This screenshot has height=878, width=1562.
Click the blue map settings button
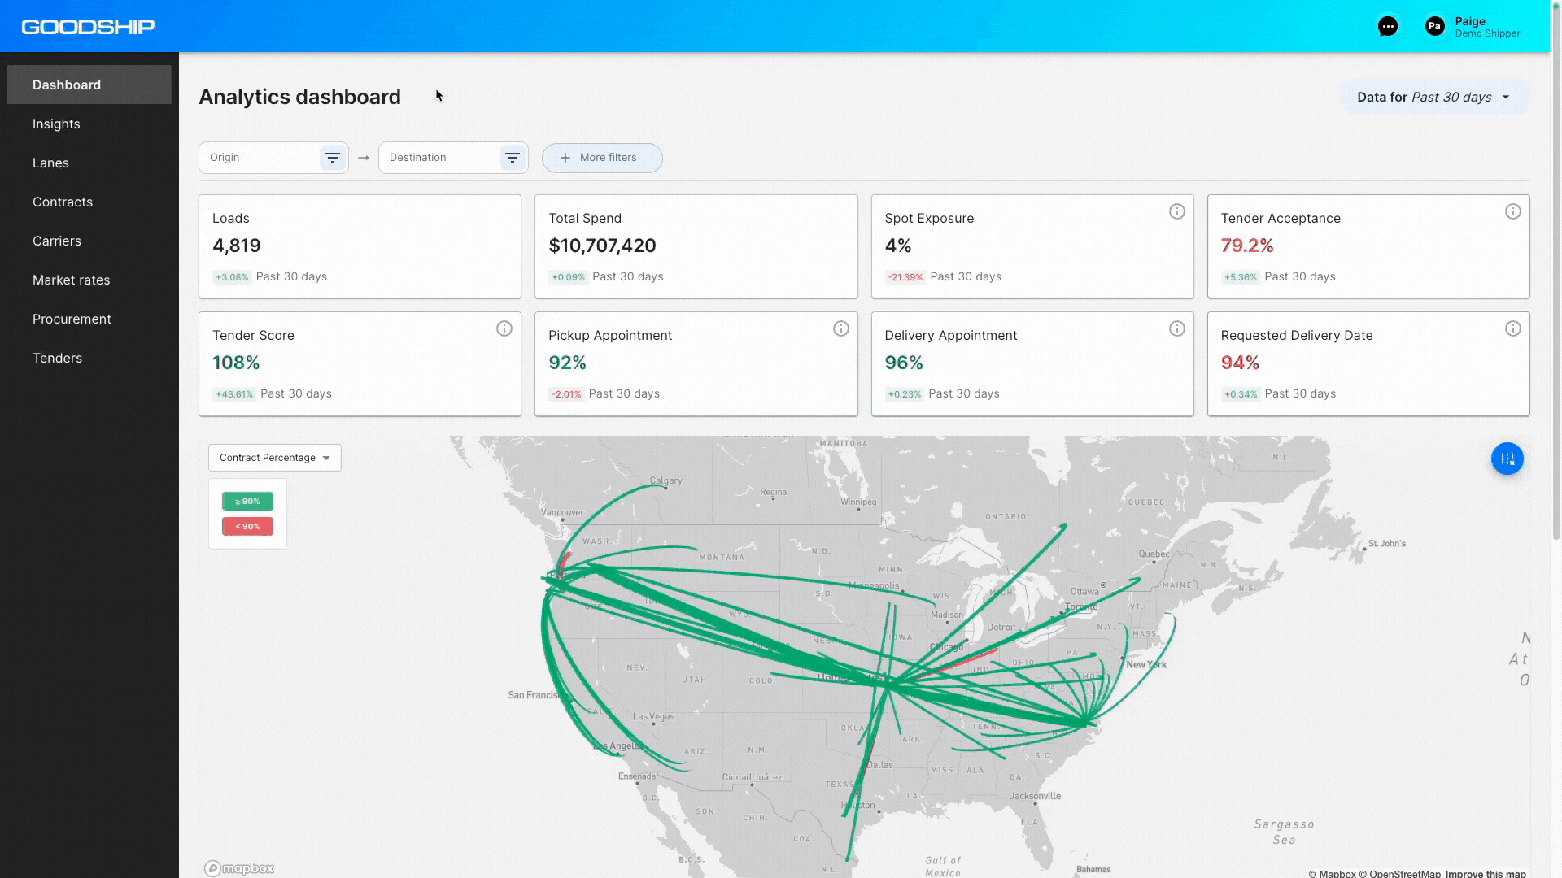[1507, 459]
